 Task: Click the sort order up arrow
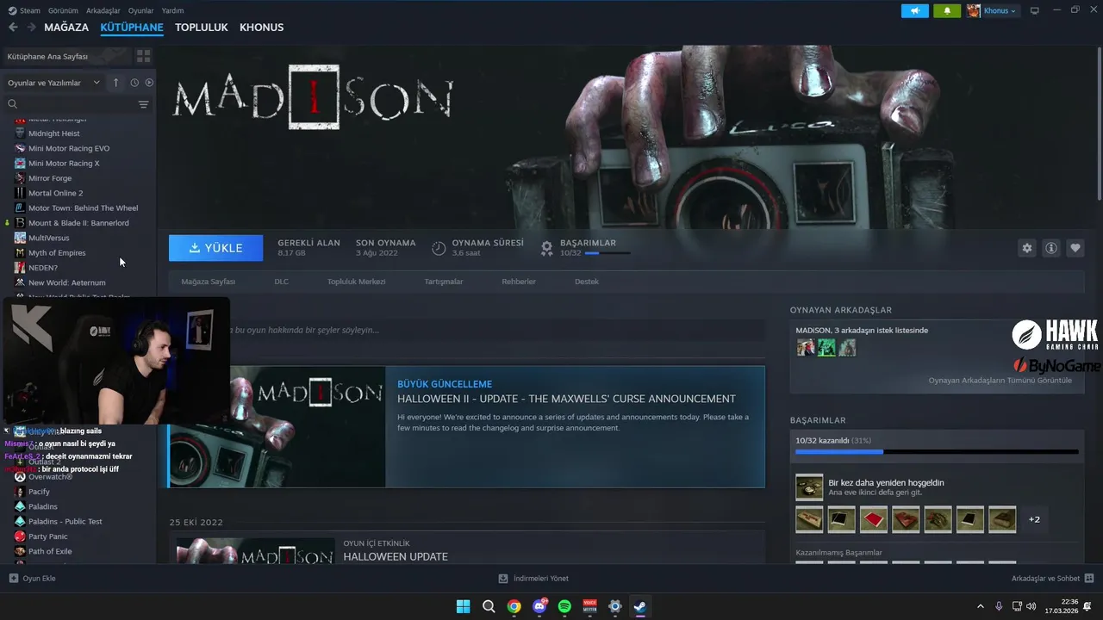click(x=116, y=83)
